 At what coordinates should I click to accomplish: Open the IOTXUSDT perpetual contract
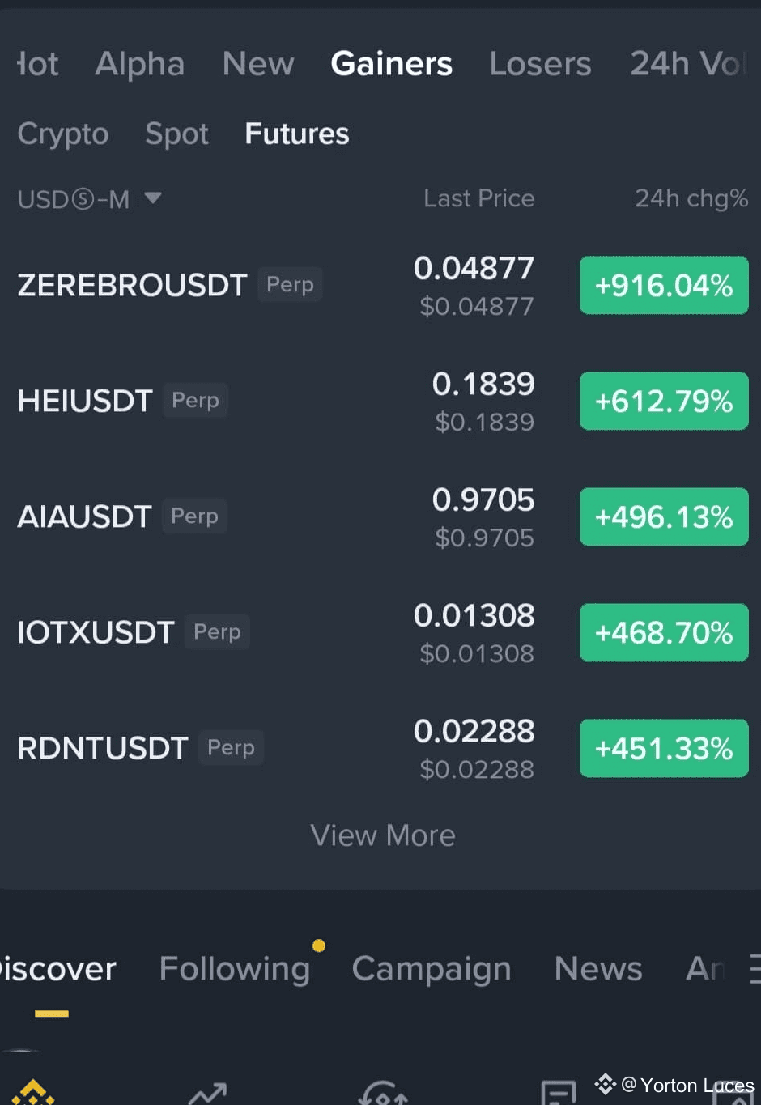pos(380,632)
